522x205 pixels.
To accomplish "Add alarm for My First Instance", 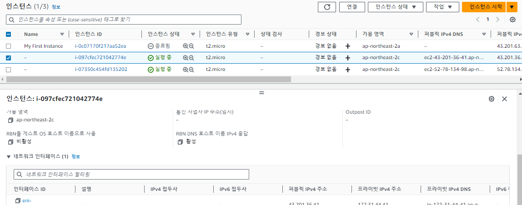I will tap(348, 46).
